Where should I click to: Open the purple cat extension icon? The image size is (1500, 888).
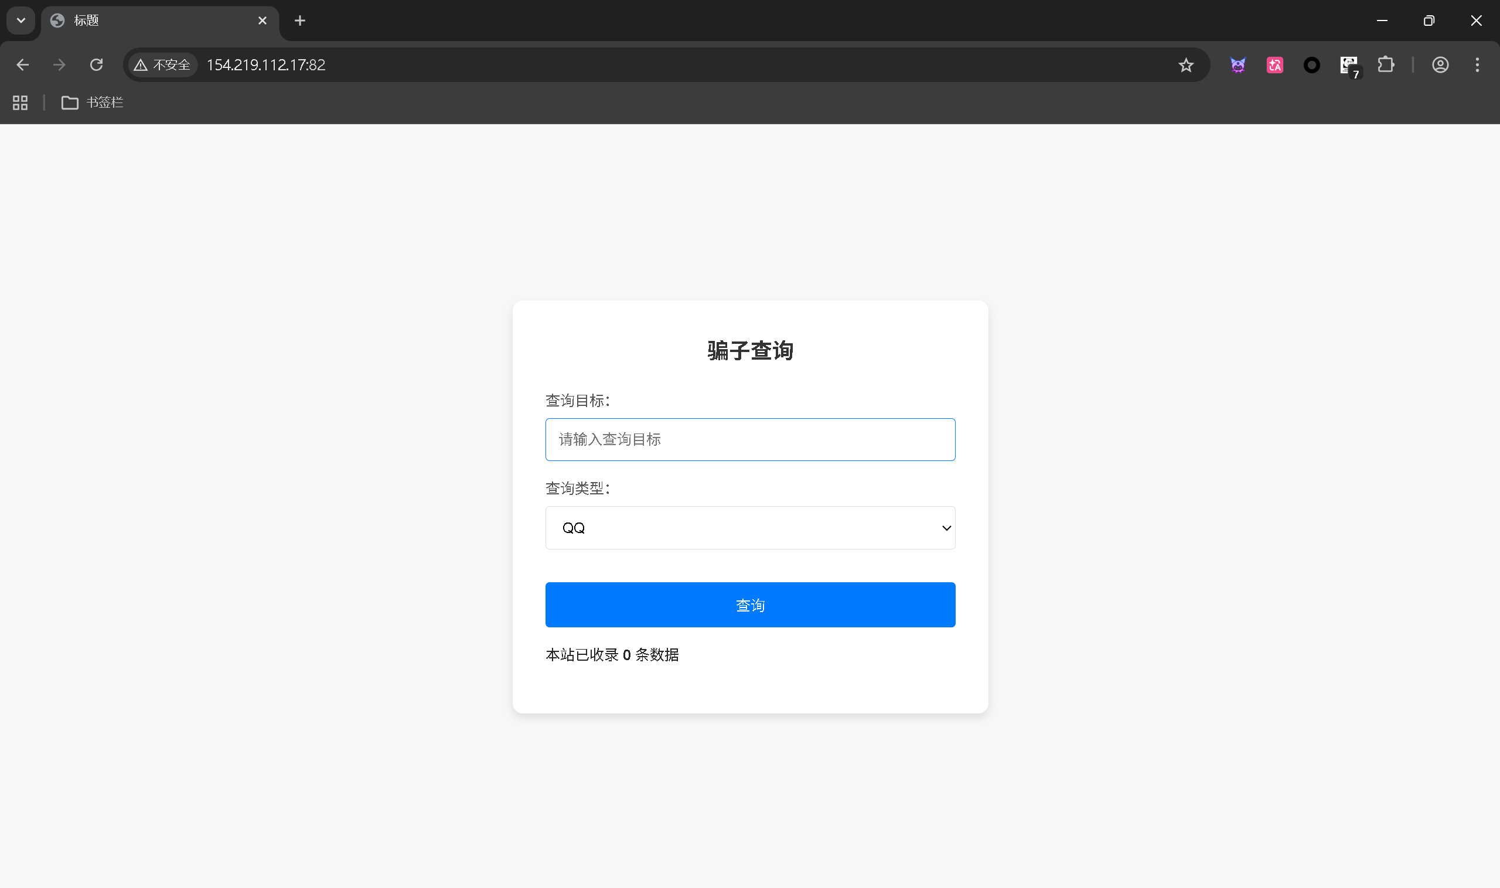pyautogui.click(x=1238, y=65)
